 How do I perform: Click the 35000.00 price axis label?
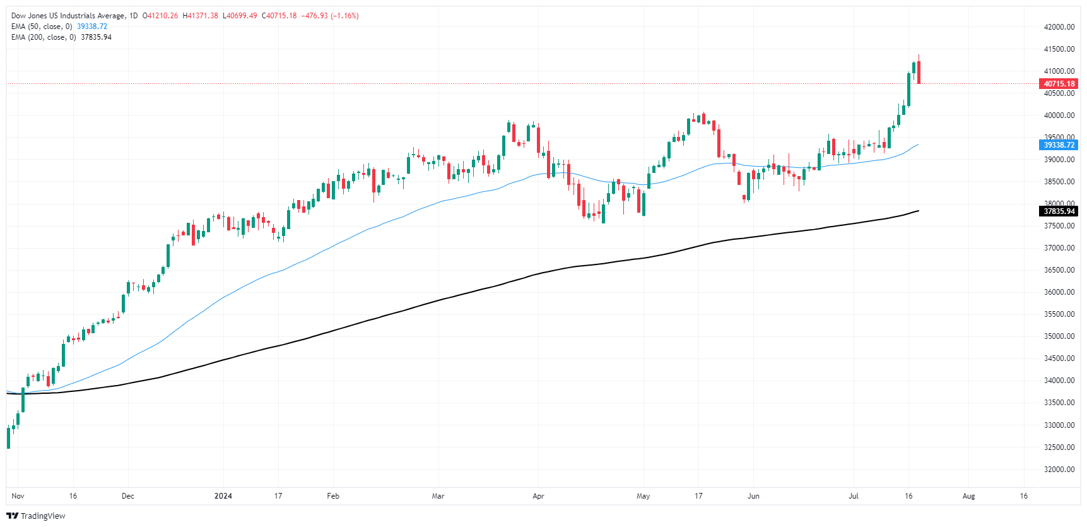click(1059, 336)
